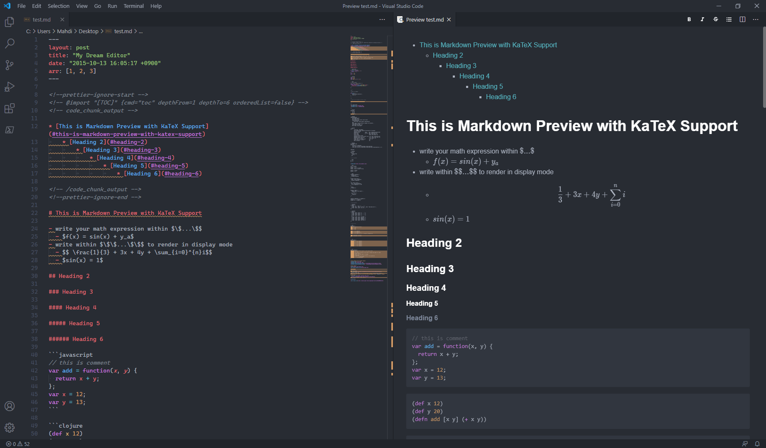The height and width of the screenshot is (448, 766).
Task: Open Run and Debug view
Action: [x=9, y=87]
